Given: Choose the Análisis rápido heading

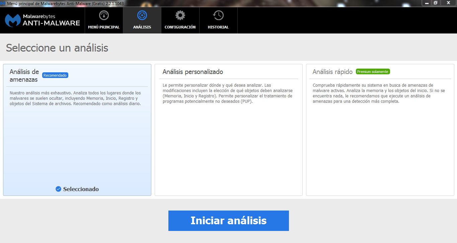Looking at the screenshot, I should (x=332, y=72).
